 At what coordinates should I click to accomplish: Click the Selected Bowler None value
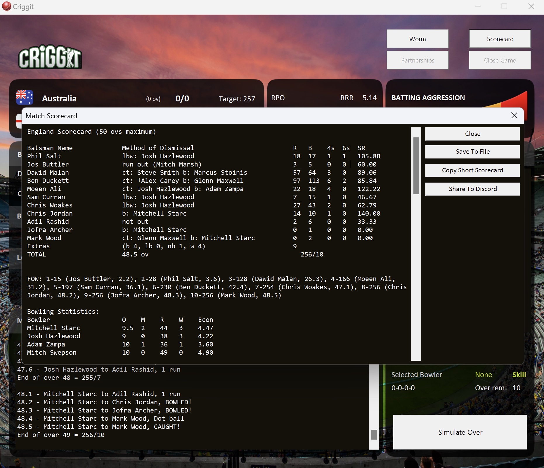click(484, 375)
